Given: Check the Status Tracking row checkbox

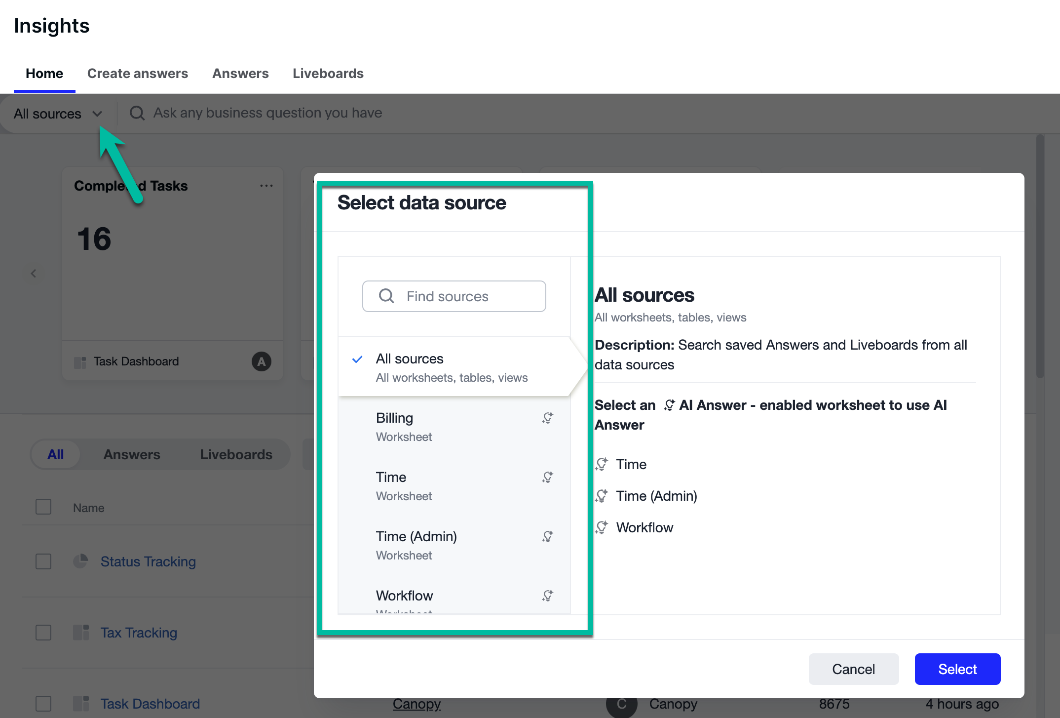Looking at the screenshot, I should [43, 561].
